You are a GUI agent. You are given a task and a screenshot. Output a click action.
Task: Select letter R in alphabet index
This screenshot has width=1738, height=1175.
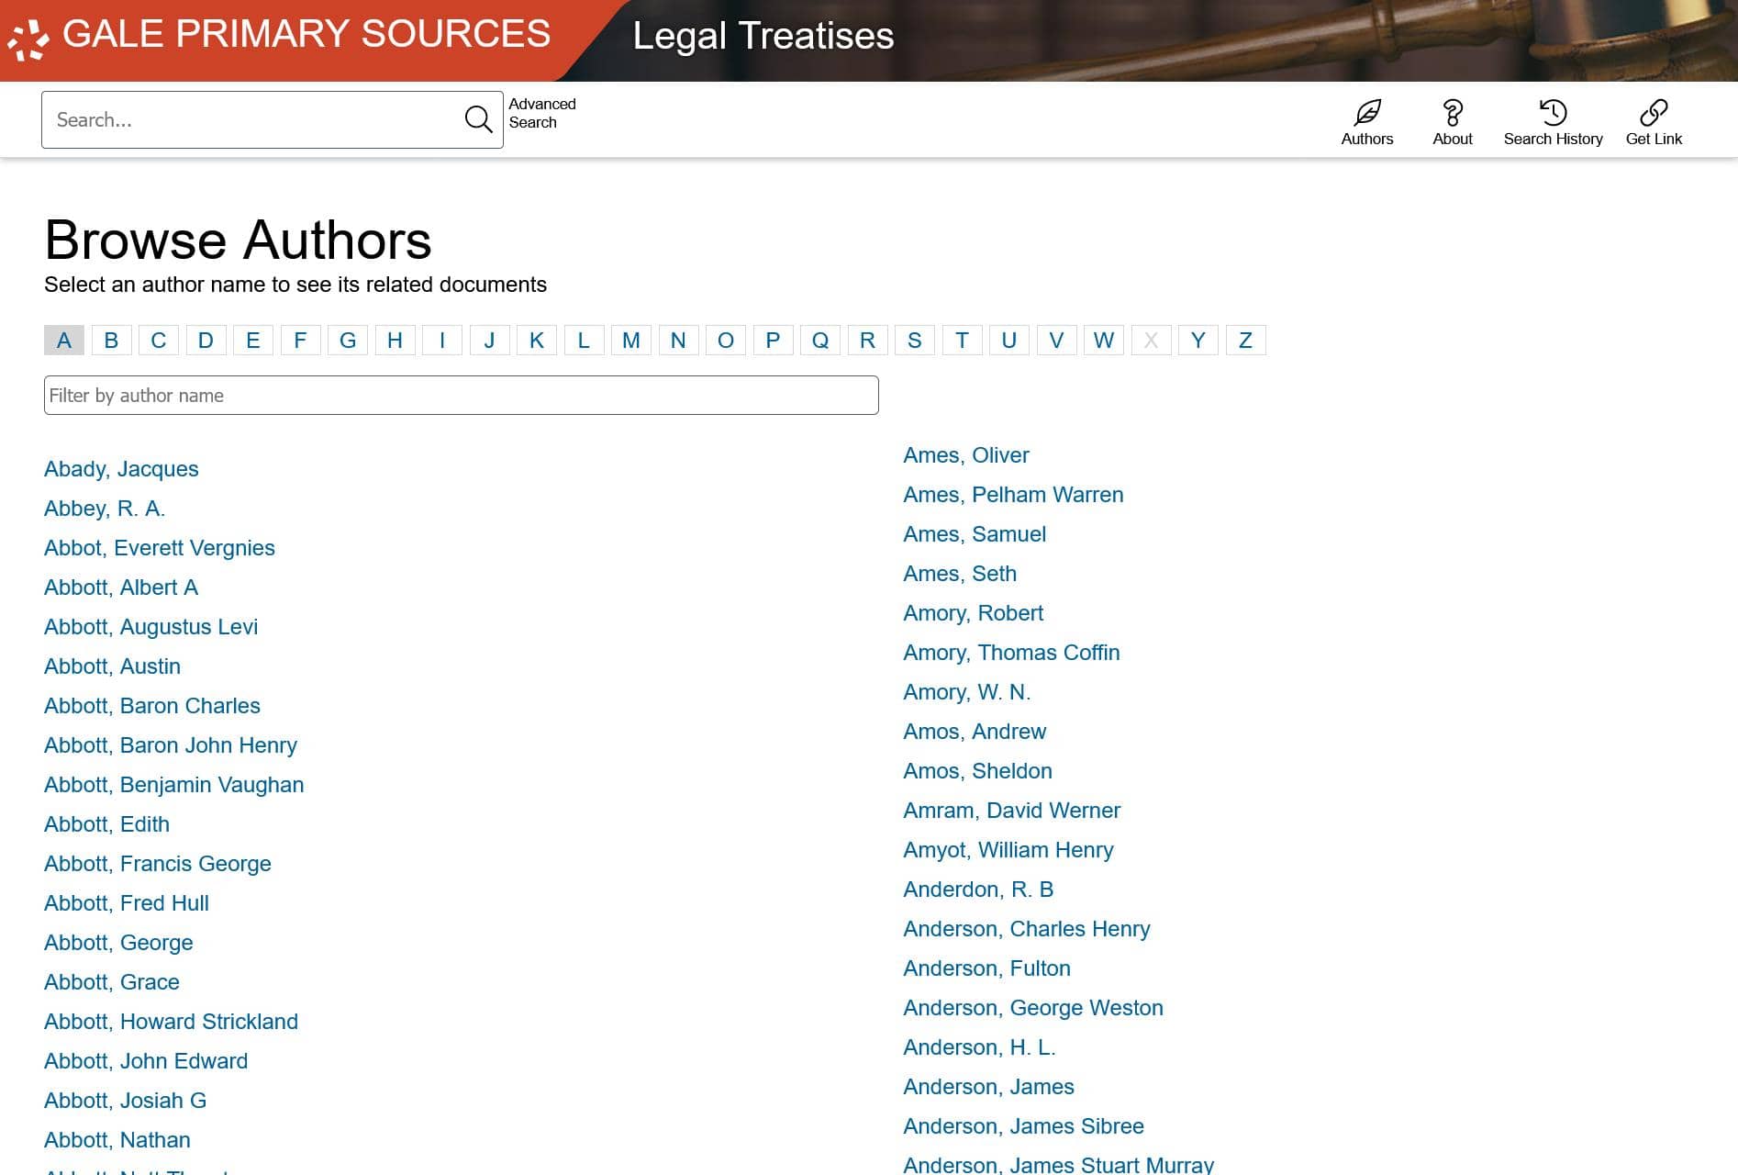tap(867, 341)
